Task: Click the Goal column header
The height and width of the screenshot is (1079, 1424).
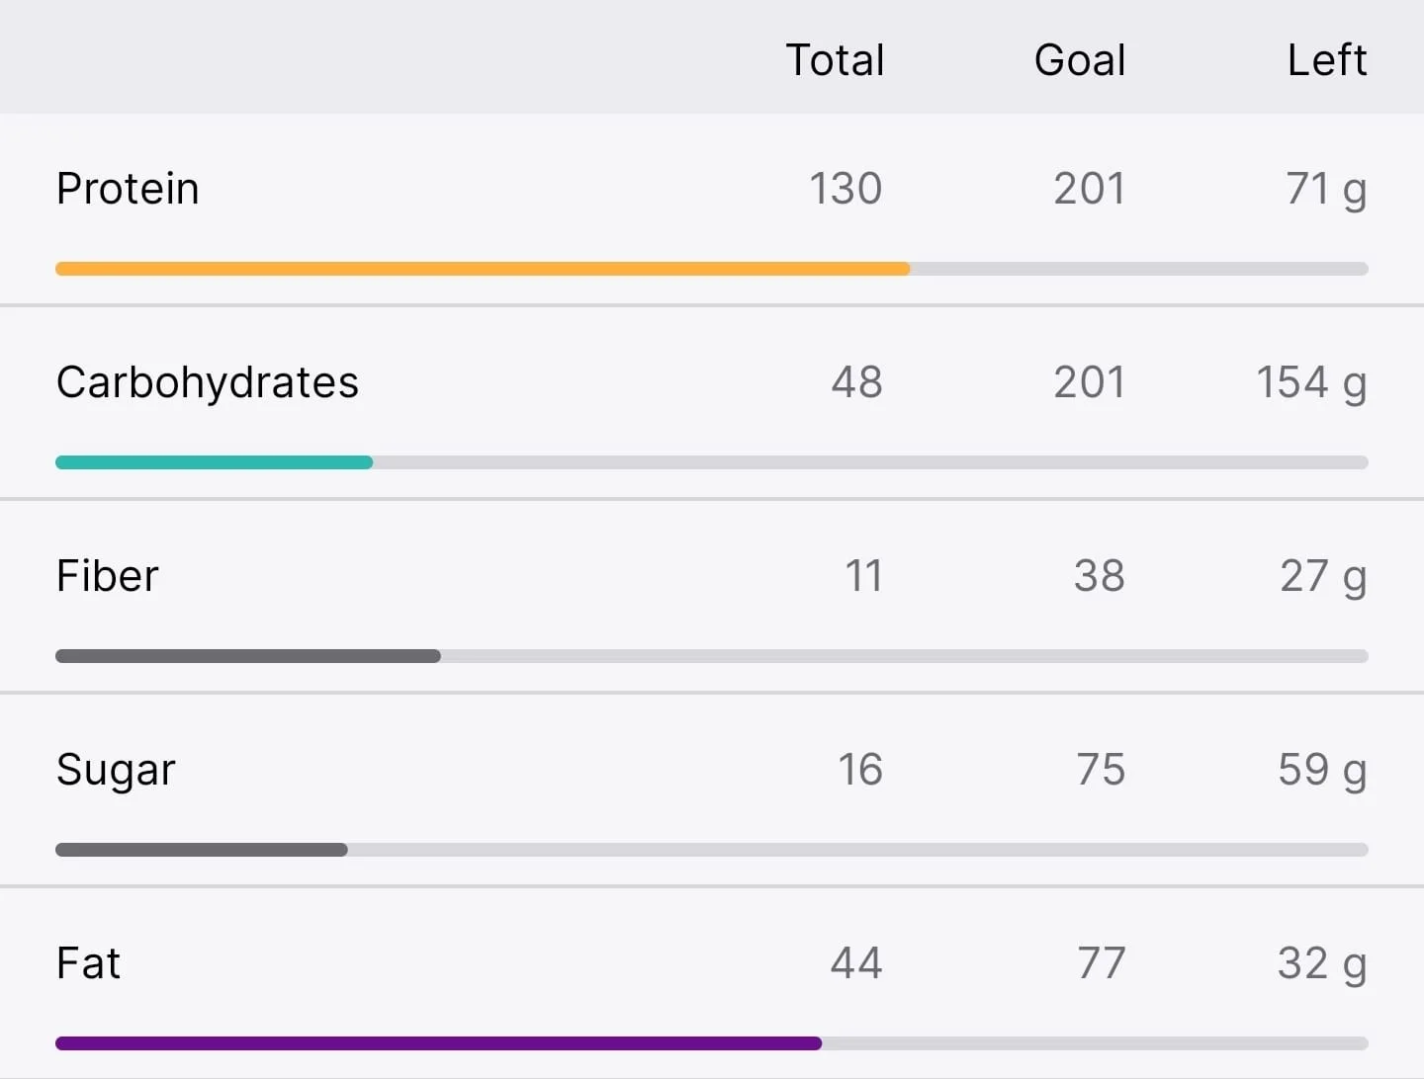Action: (x=1080, y=60)
